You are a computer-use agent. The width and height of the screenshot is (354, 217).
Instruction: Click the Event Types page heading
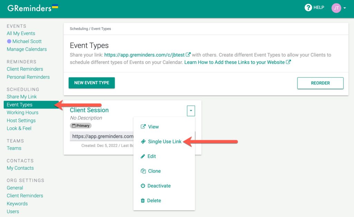pos(89,46)
